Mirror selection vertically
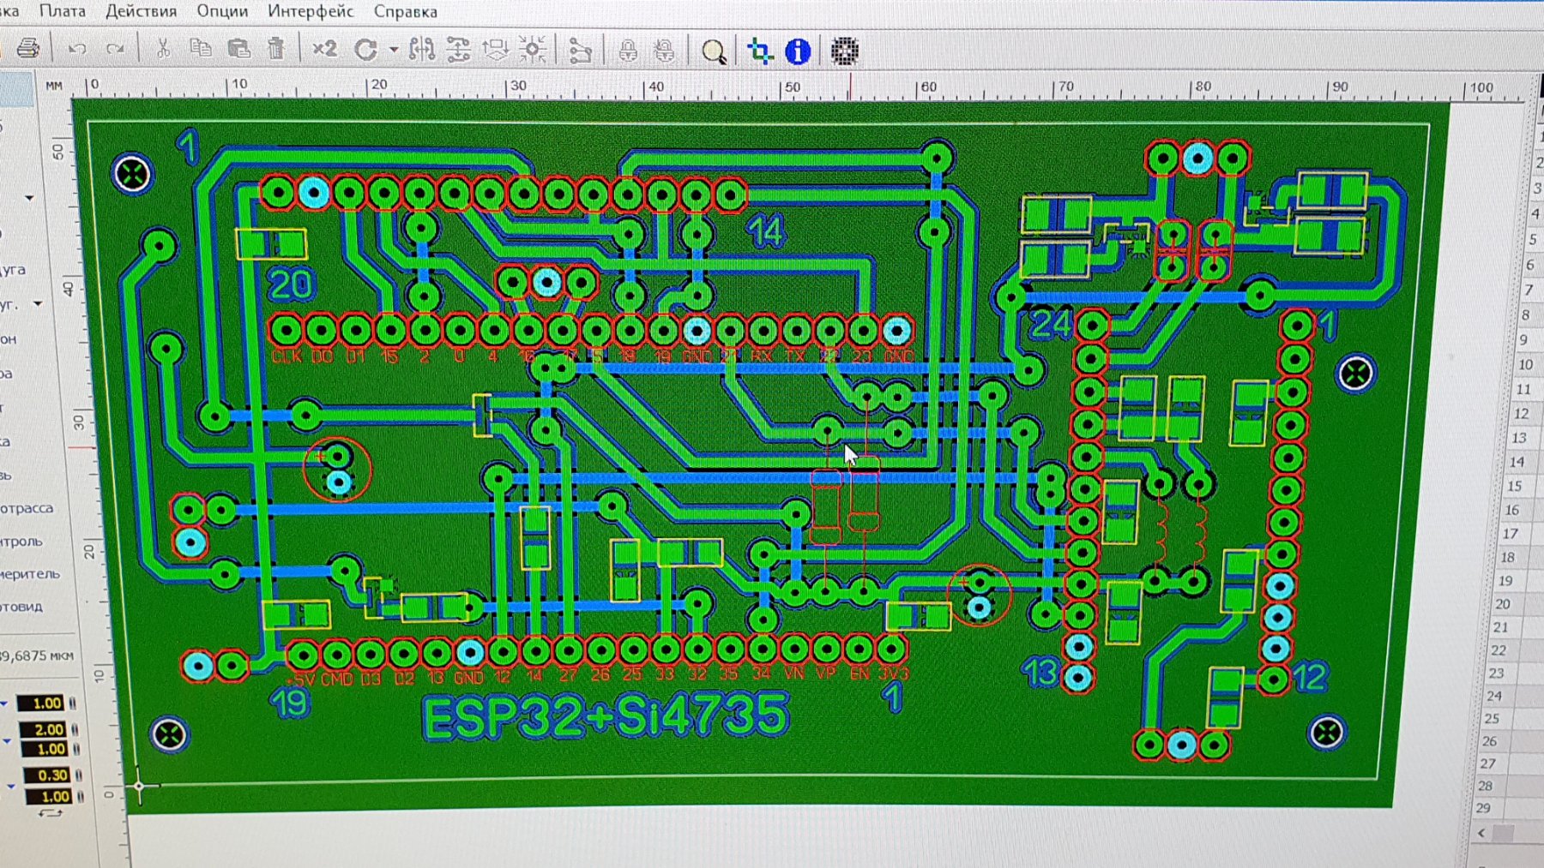This screenshot has height=868, width=1544. point(459,50)
